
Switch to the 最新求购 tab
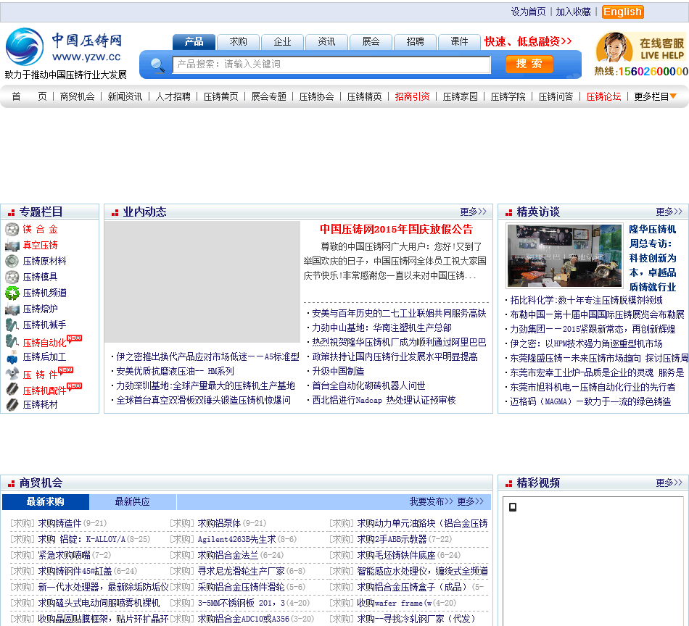pos(45,502)
